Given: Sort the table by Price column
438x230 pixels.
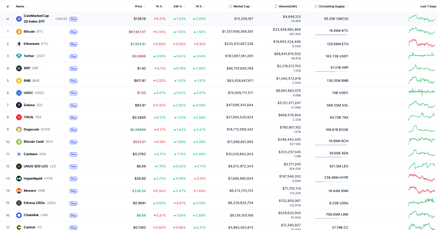Looking at the screenshot, I should [138, 6].
